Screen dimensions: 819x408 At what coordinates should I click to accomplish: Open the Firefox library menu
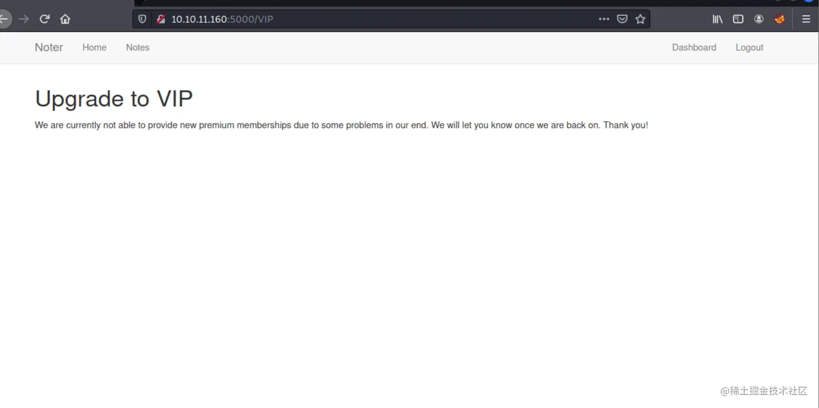coord(717,18)
